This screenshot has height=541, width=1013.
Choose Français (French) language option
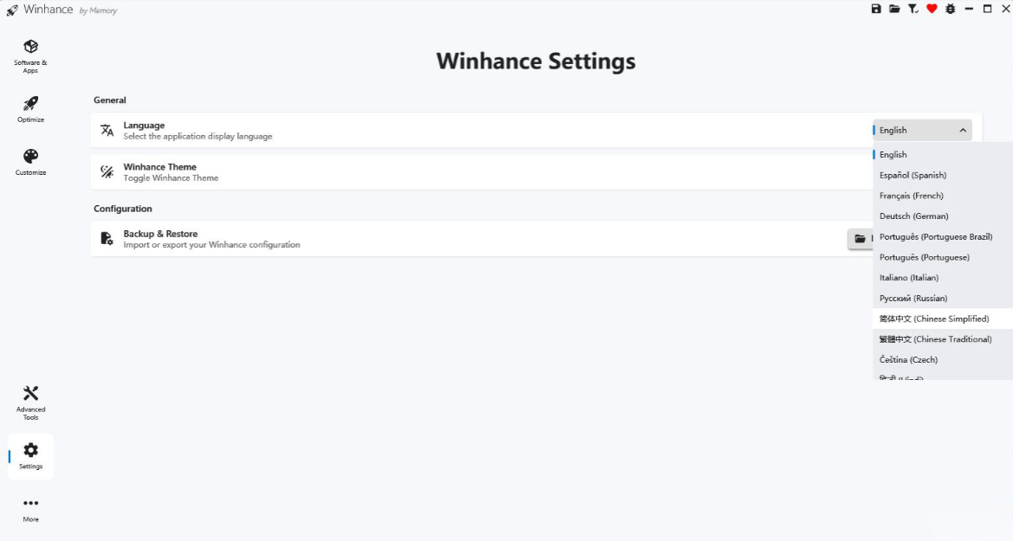tap(911, 196)
